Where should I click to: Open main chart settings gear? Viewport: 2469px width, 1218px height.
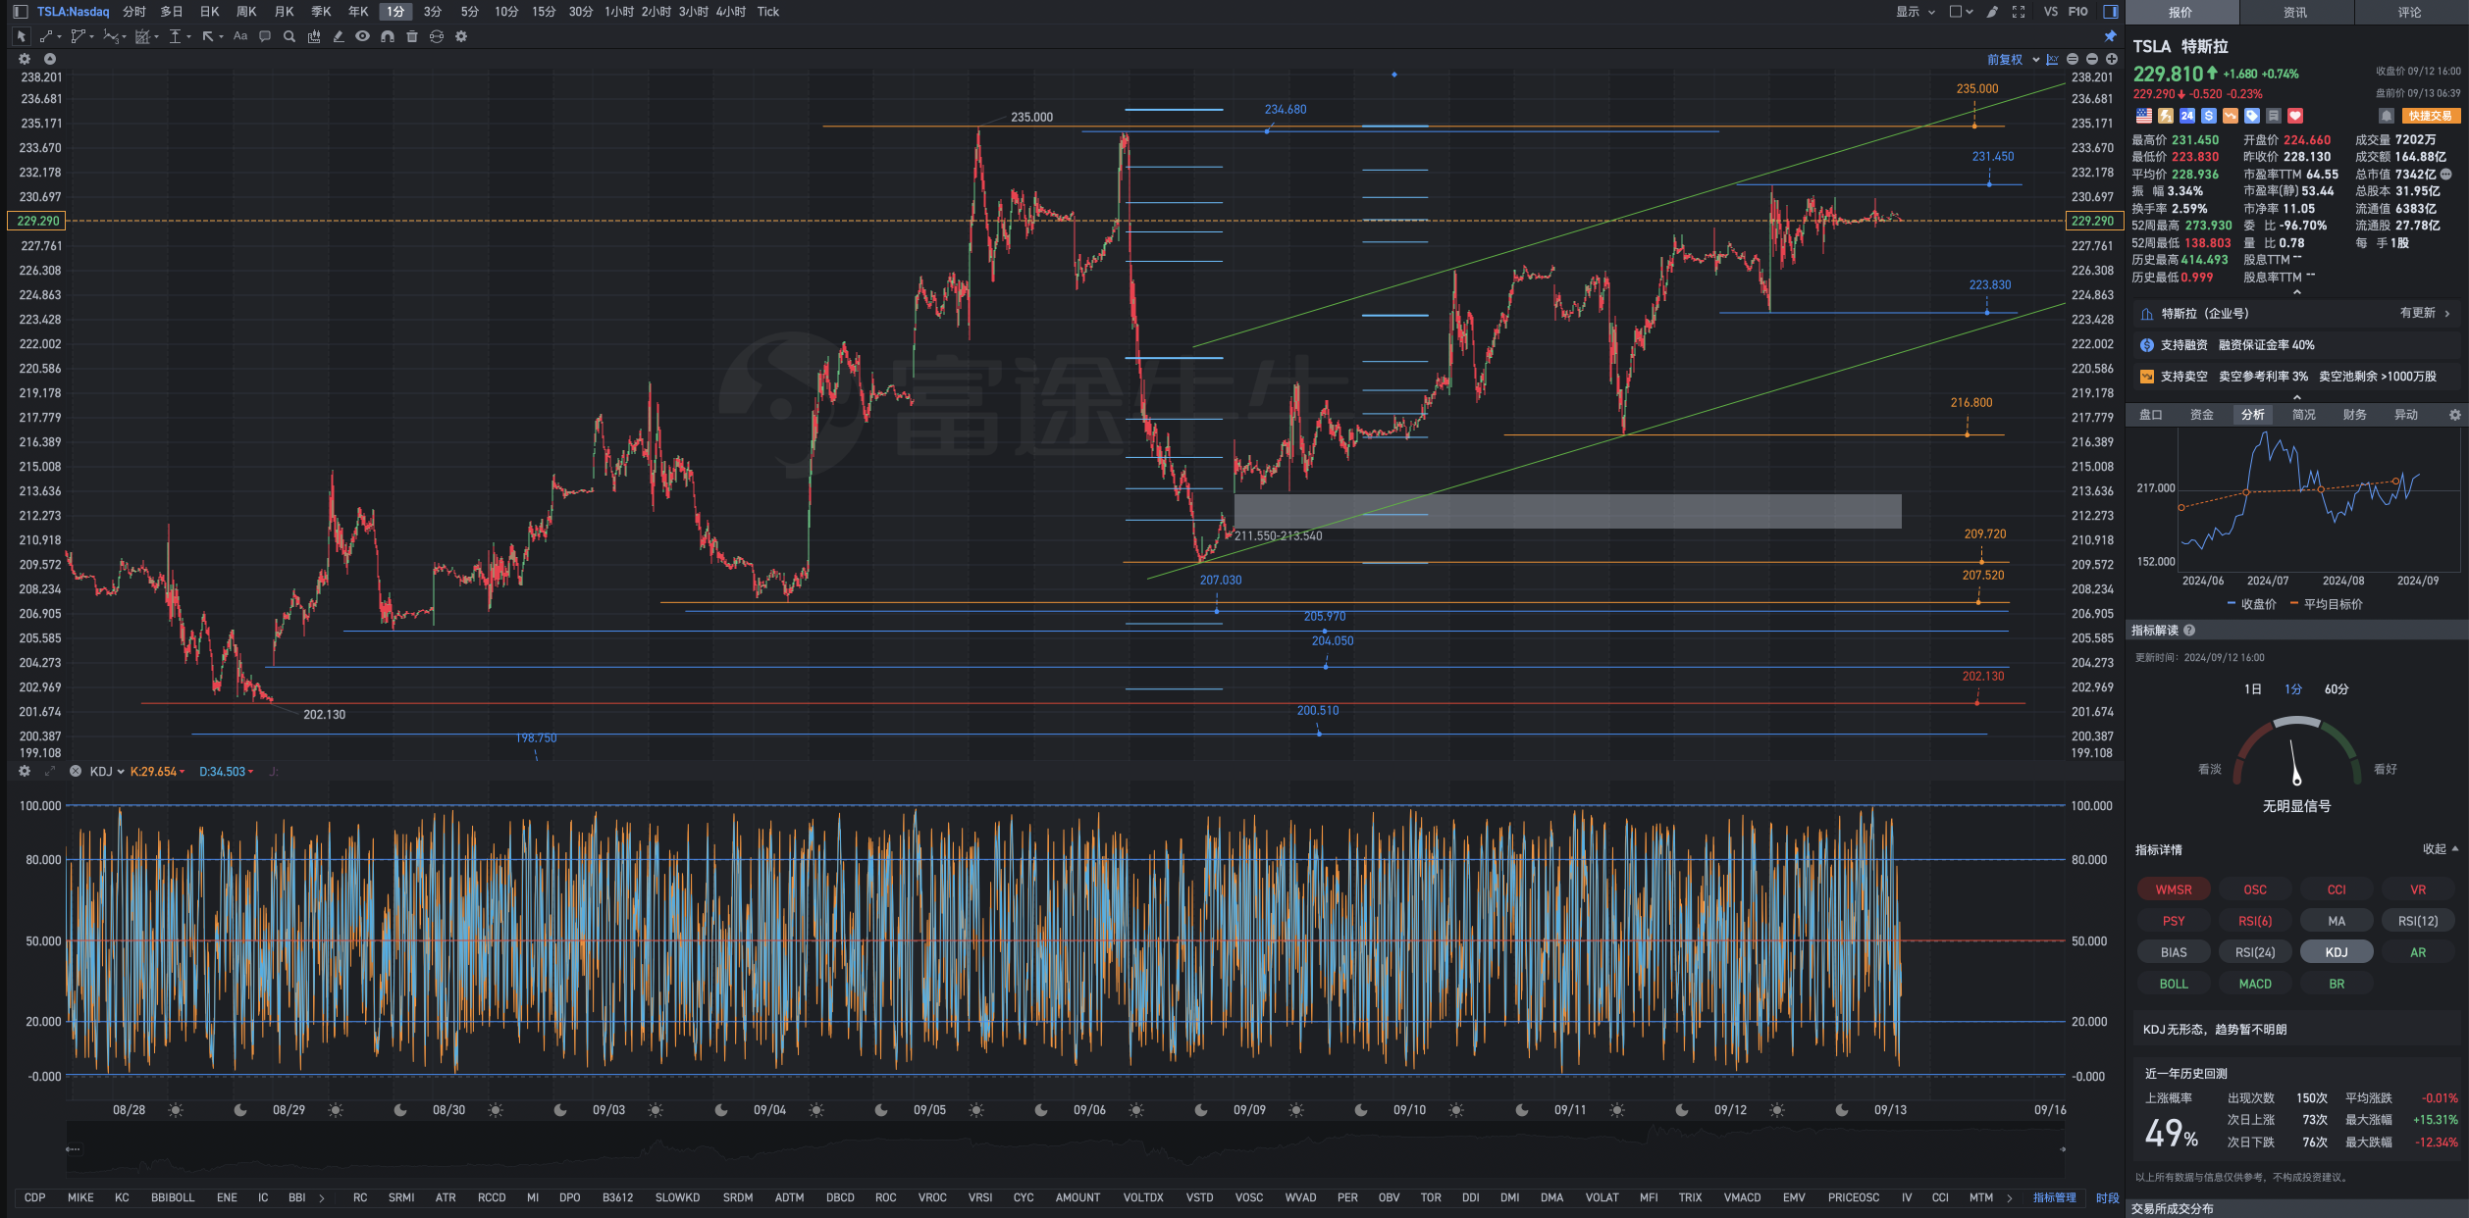[25, 59]
